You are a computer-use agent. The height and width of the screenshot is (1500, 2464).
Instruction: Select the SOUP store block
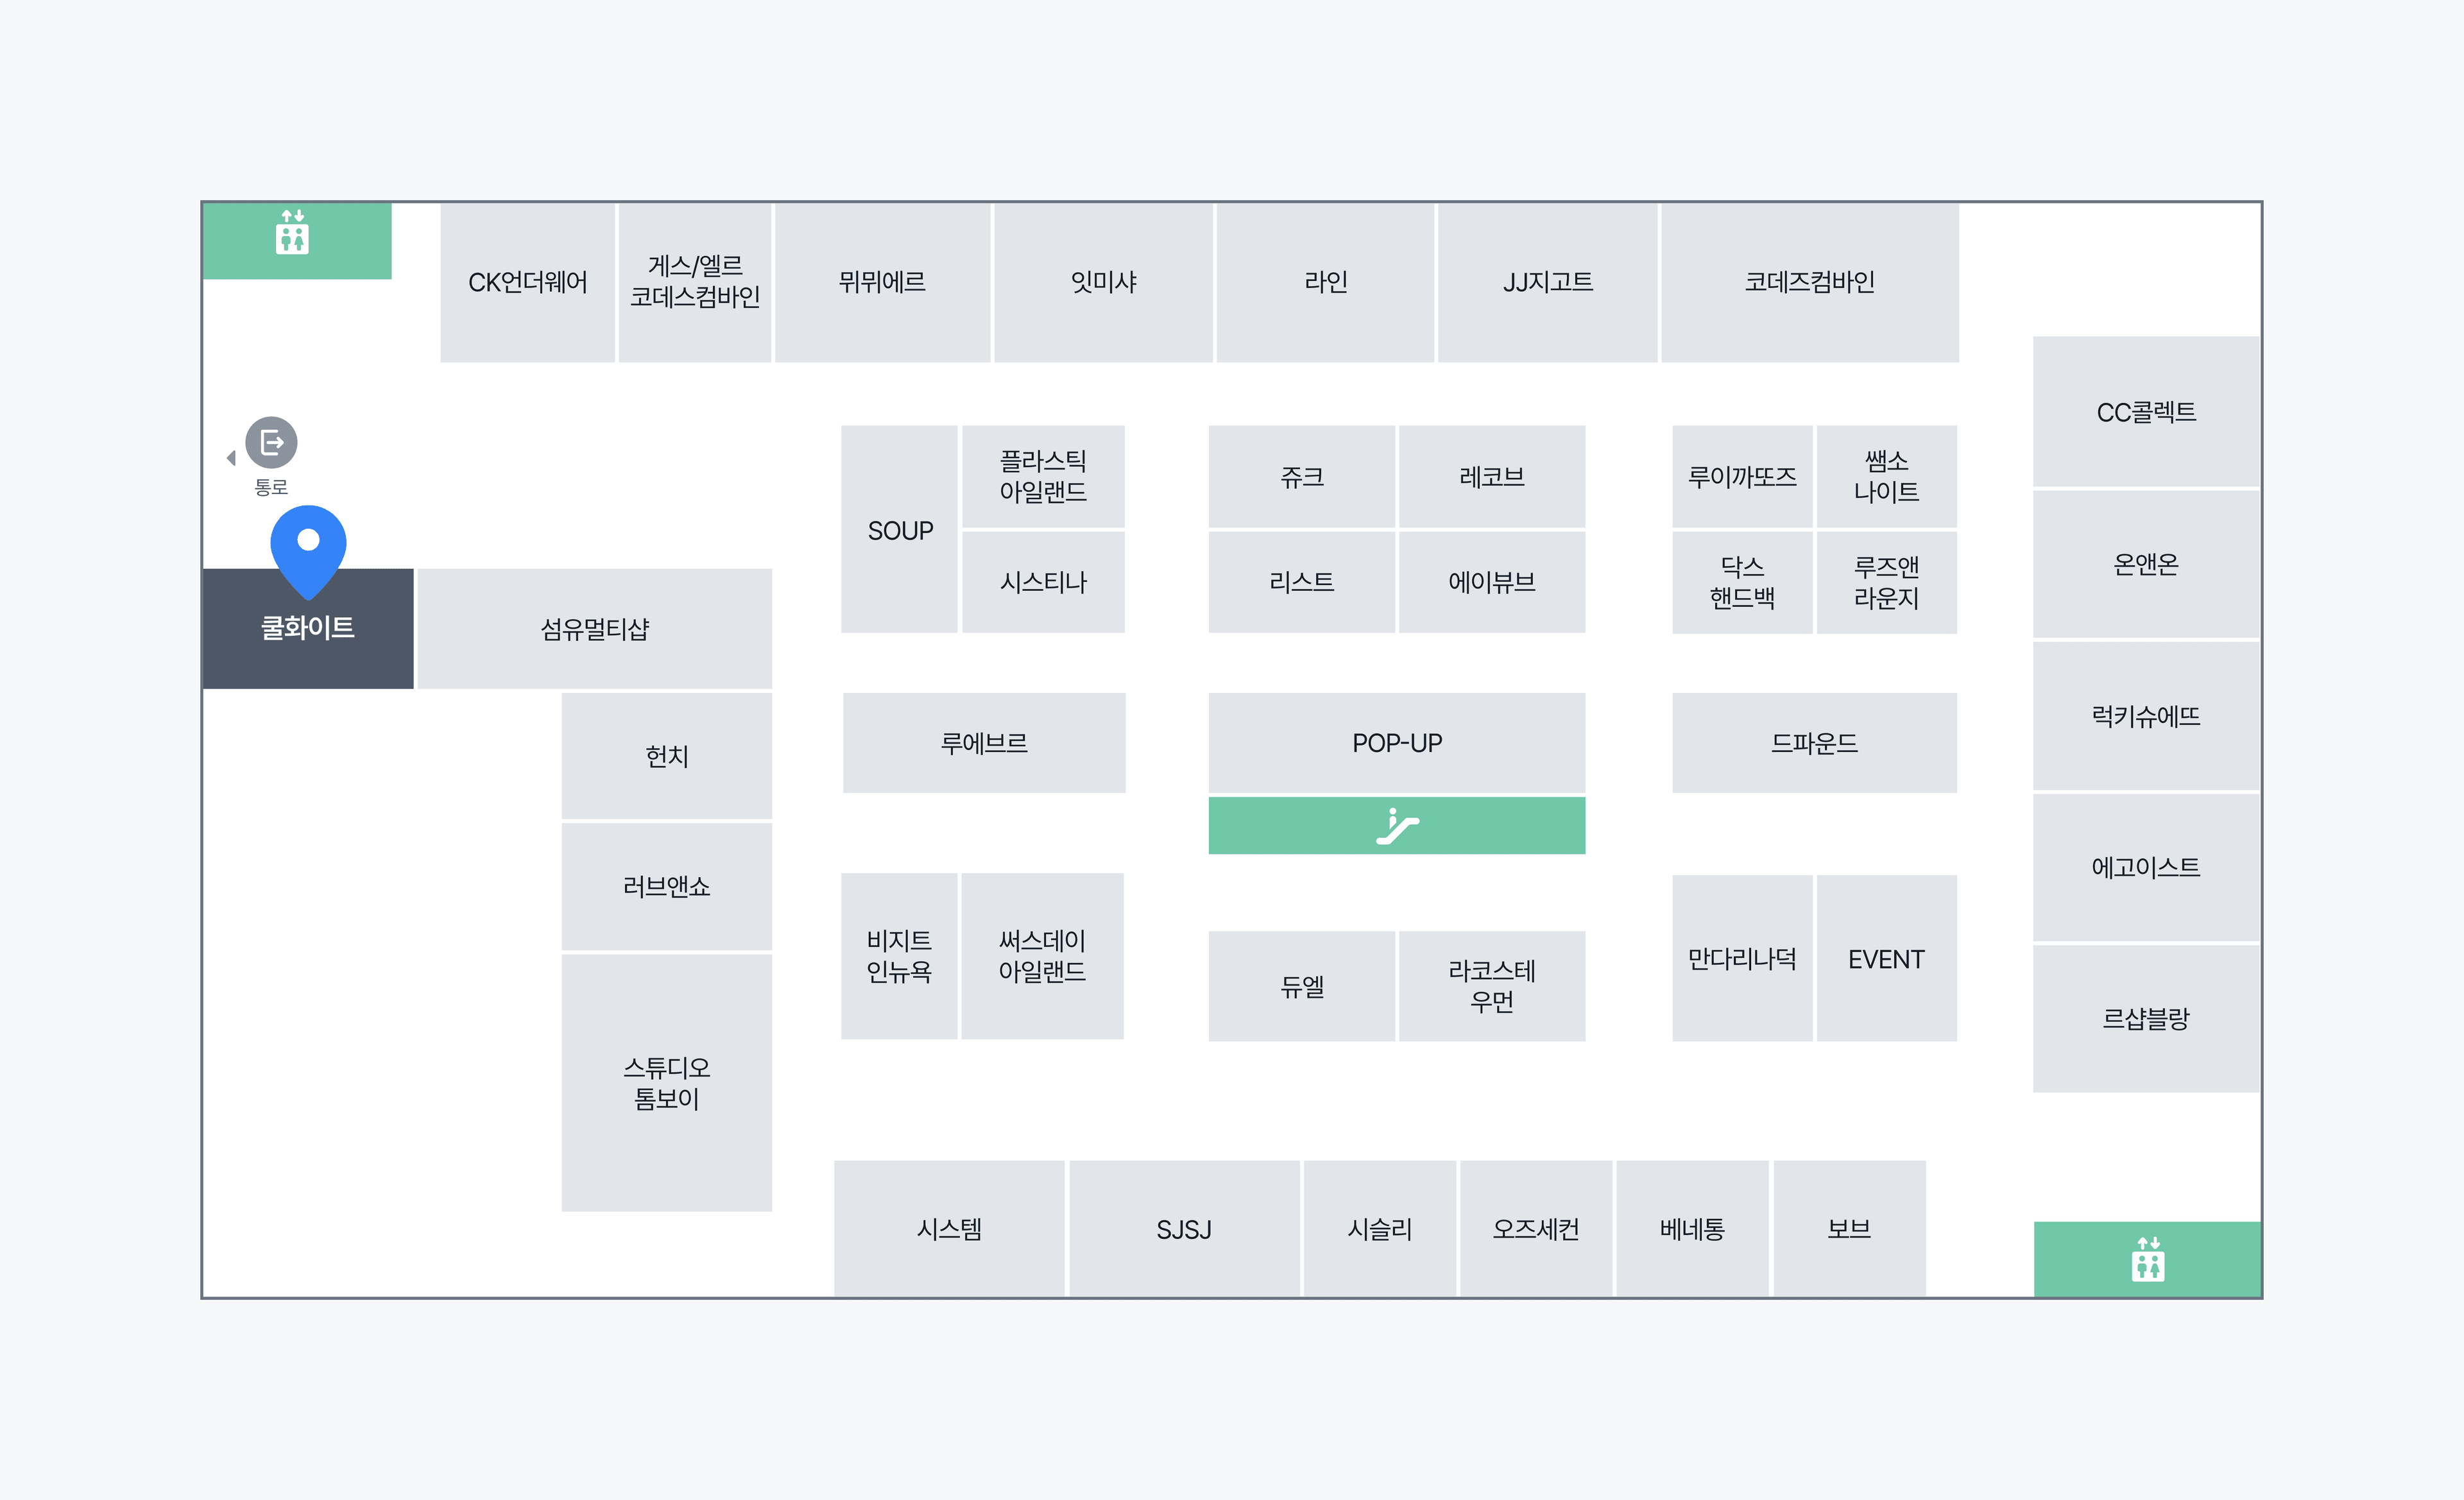(x=900, y=530)
